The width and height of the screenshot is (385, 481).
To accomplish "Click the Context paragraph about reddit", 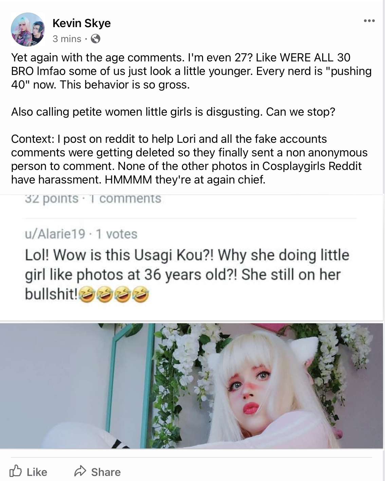I will [x=189, y=159].
